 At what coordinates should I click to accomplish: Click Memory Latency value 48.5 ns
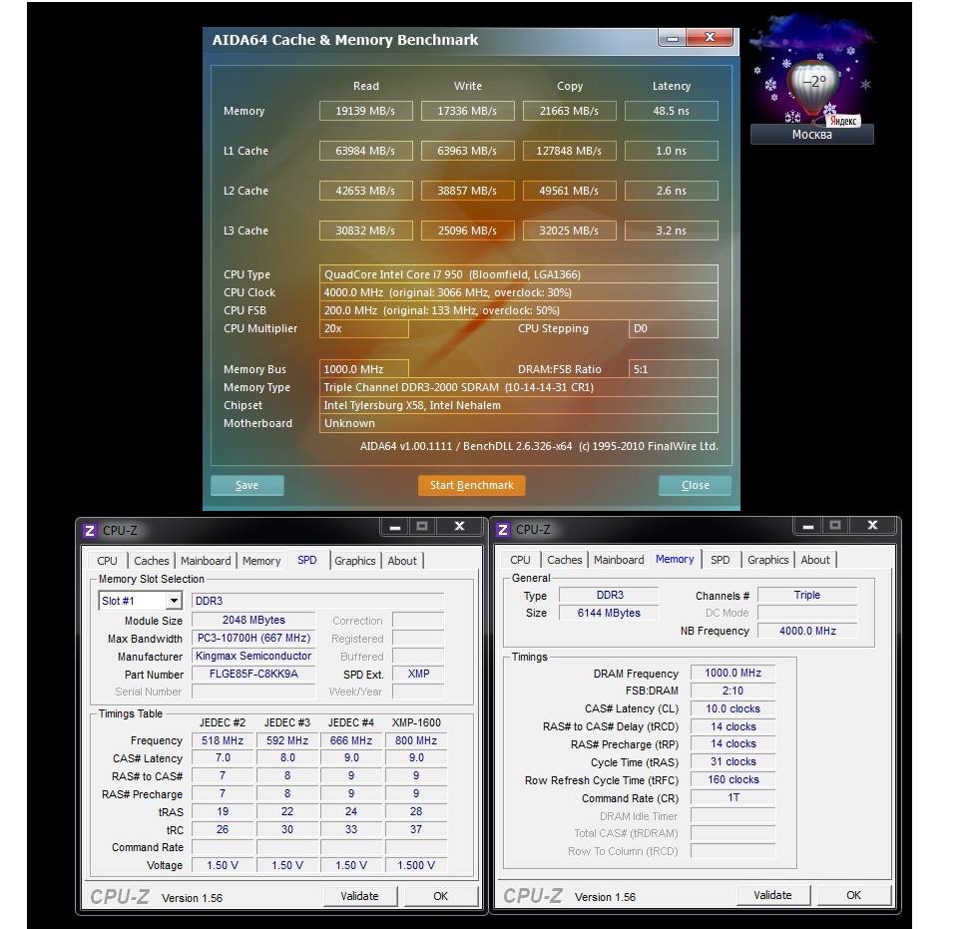coord(672,111)
